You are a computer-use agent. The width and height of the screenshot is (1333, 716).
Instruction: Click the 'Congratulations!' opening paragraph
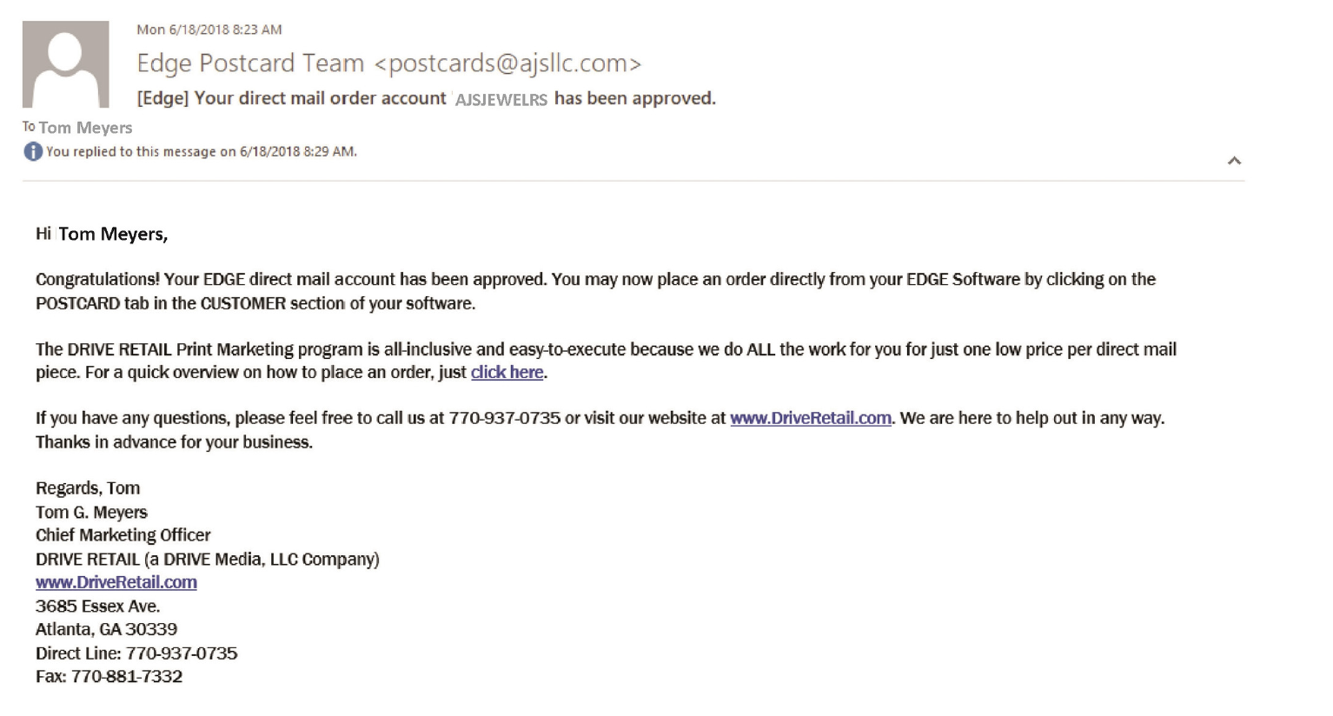[x=595, y=291]
